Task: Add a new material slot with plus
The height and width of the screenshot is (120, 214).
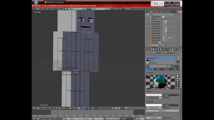Action: pyautogui.click(x=178, y=57)
